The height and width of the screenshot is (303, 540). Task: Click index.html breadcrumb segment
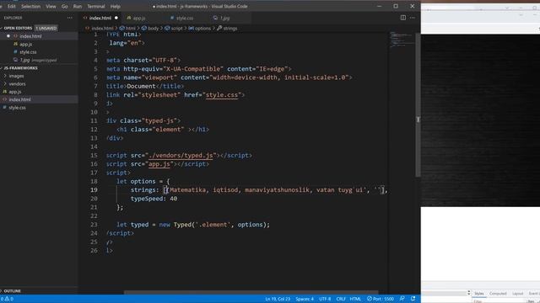[102, 28]
